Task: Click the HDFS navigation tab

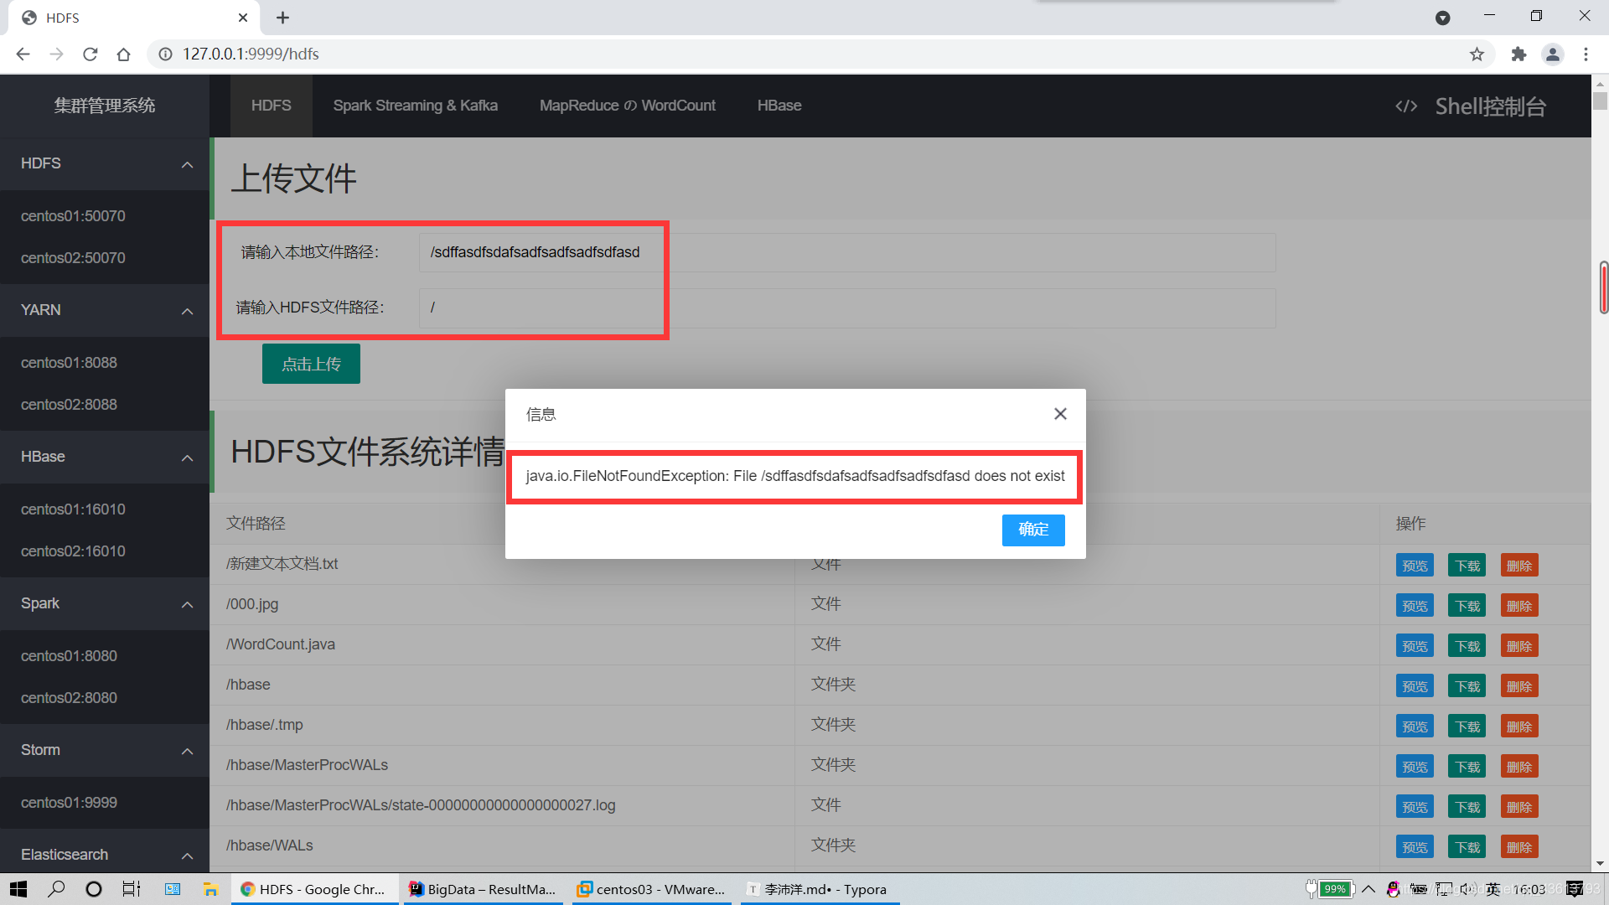Action: [x=271, y=105]
